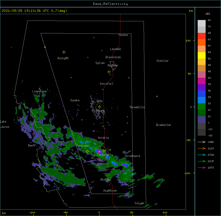Click the orange 111V arrow legend icon

(202, 148)
